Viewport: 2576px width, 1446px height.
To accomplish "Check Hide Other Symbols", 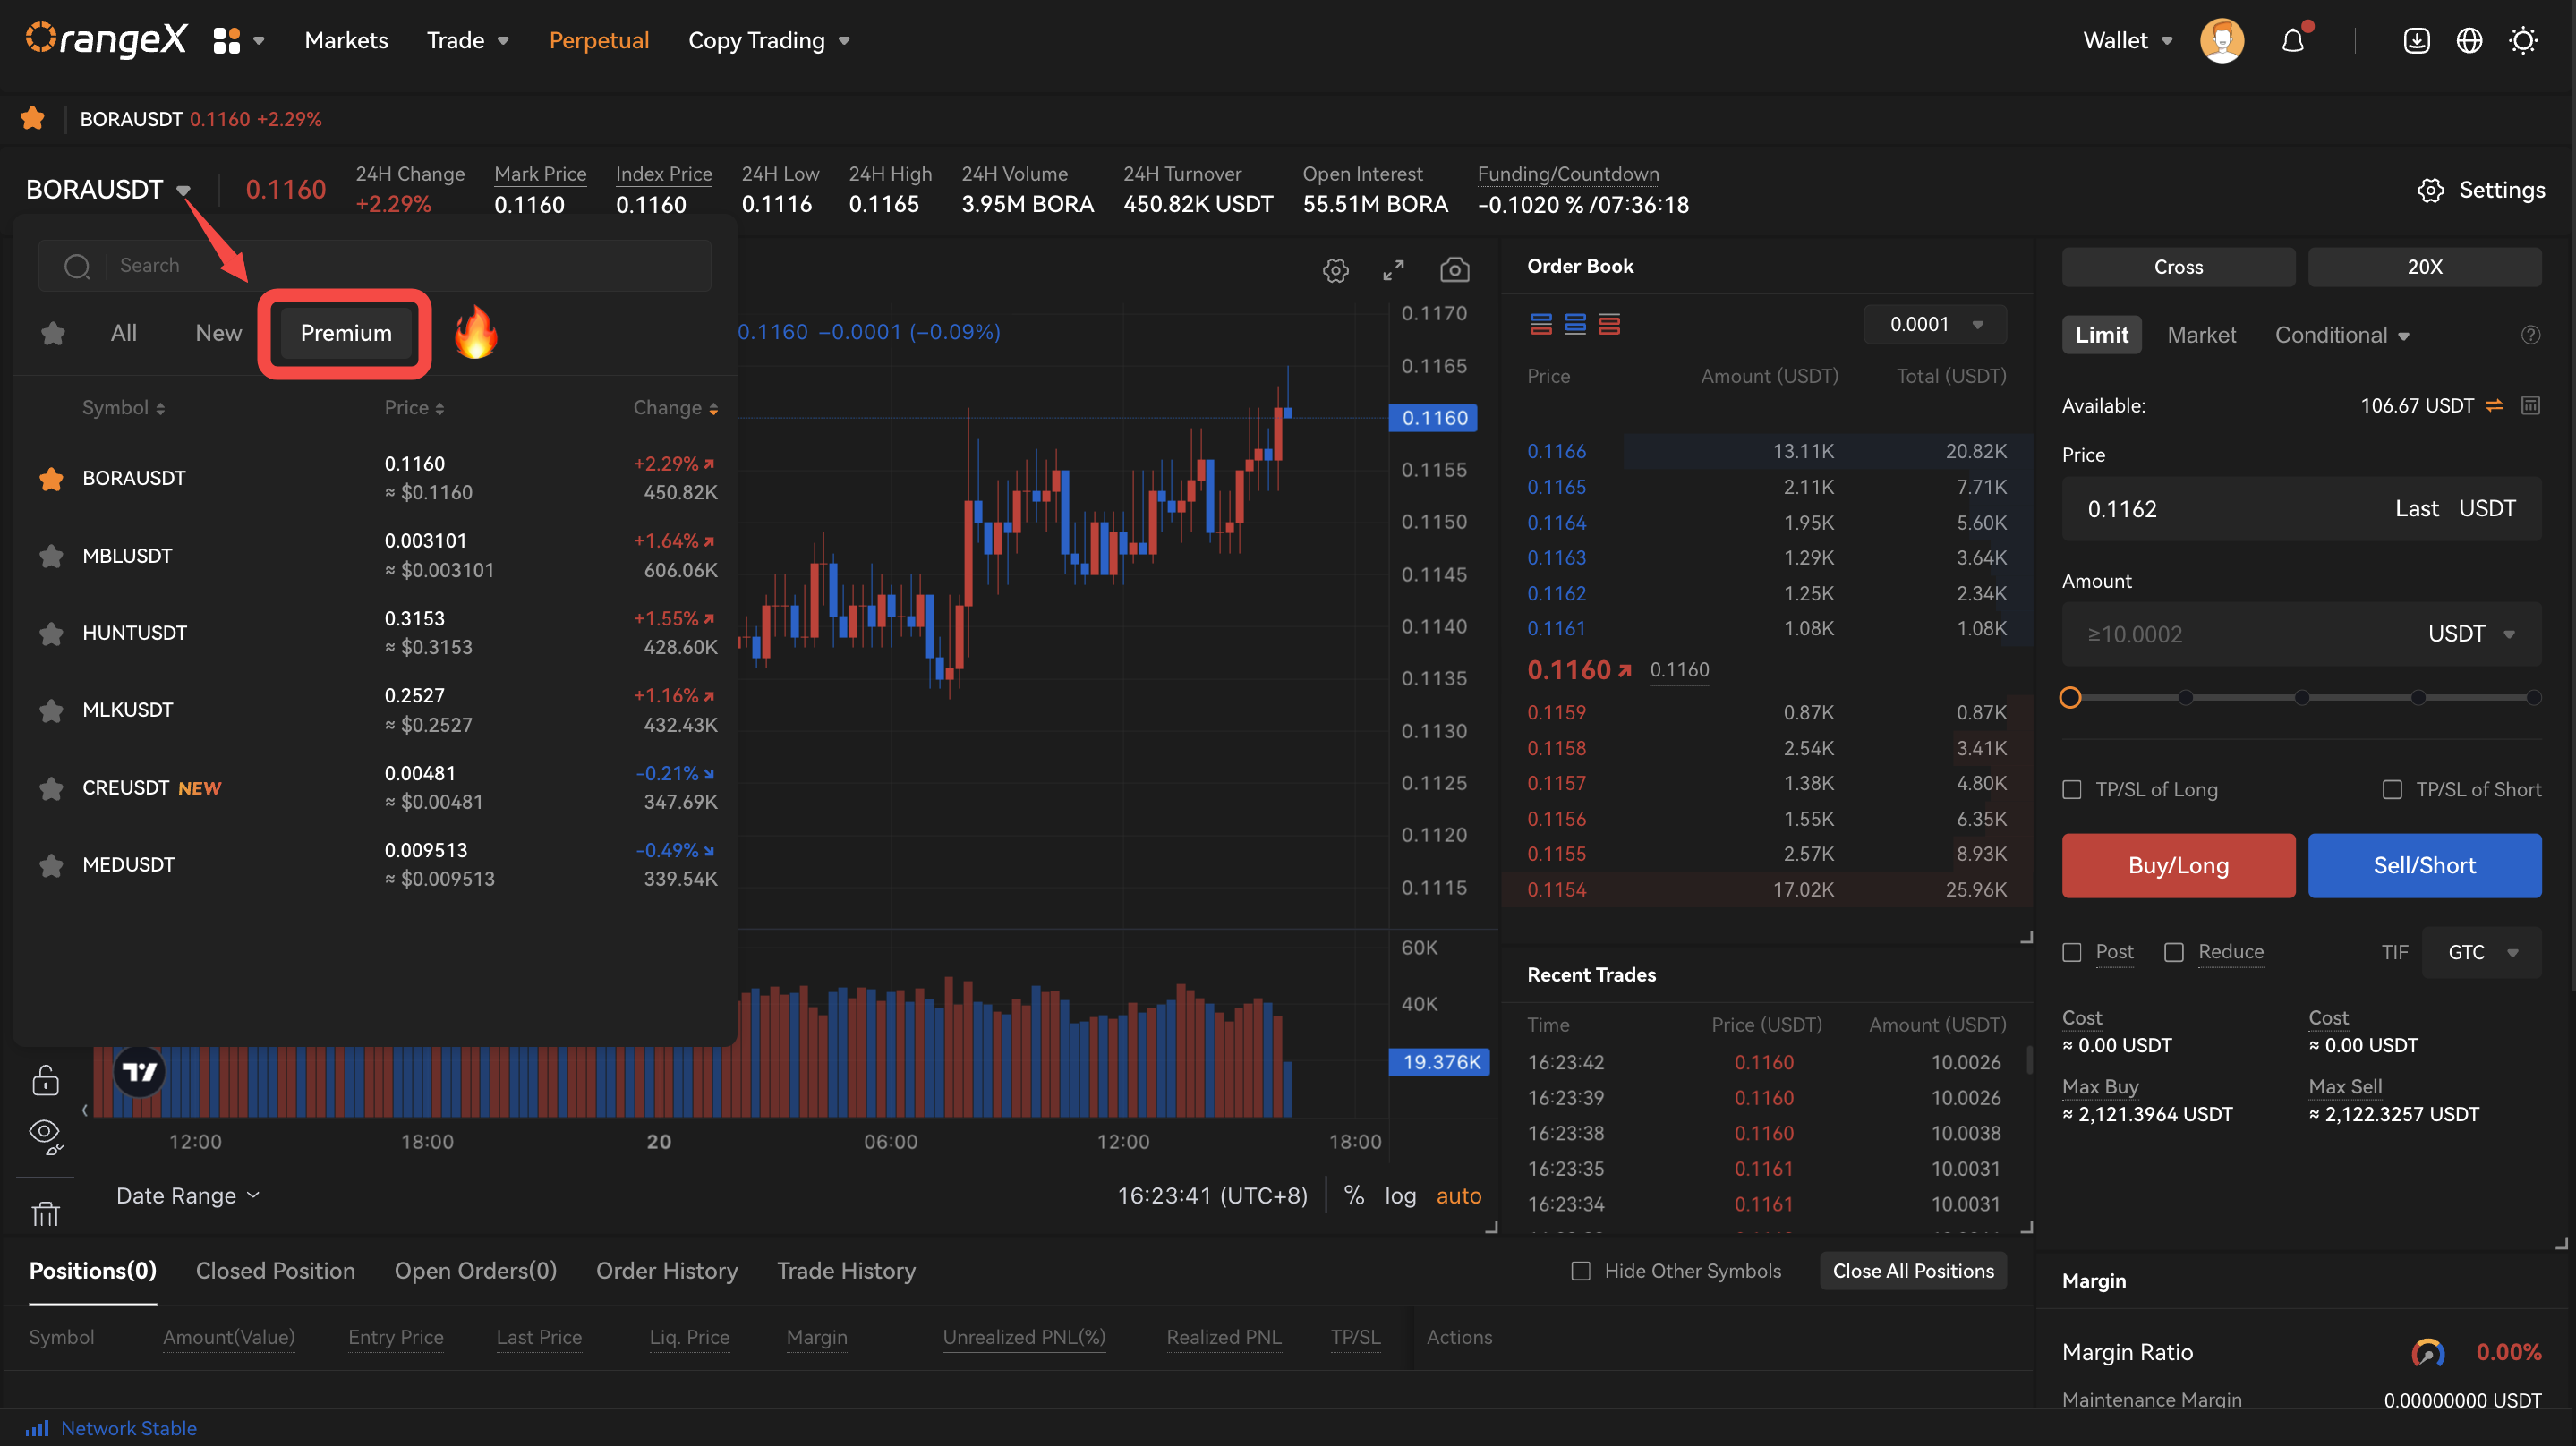I will (x=1581, y=1271).
